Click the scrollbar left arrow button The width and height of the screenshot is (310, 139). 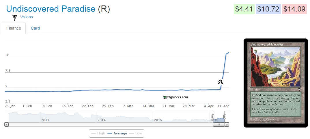7,125
